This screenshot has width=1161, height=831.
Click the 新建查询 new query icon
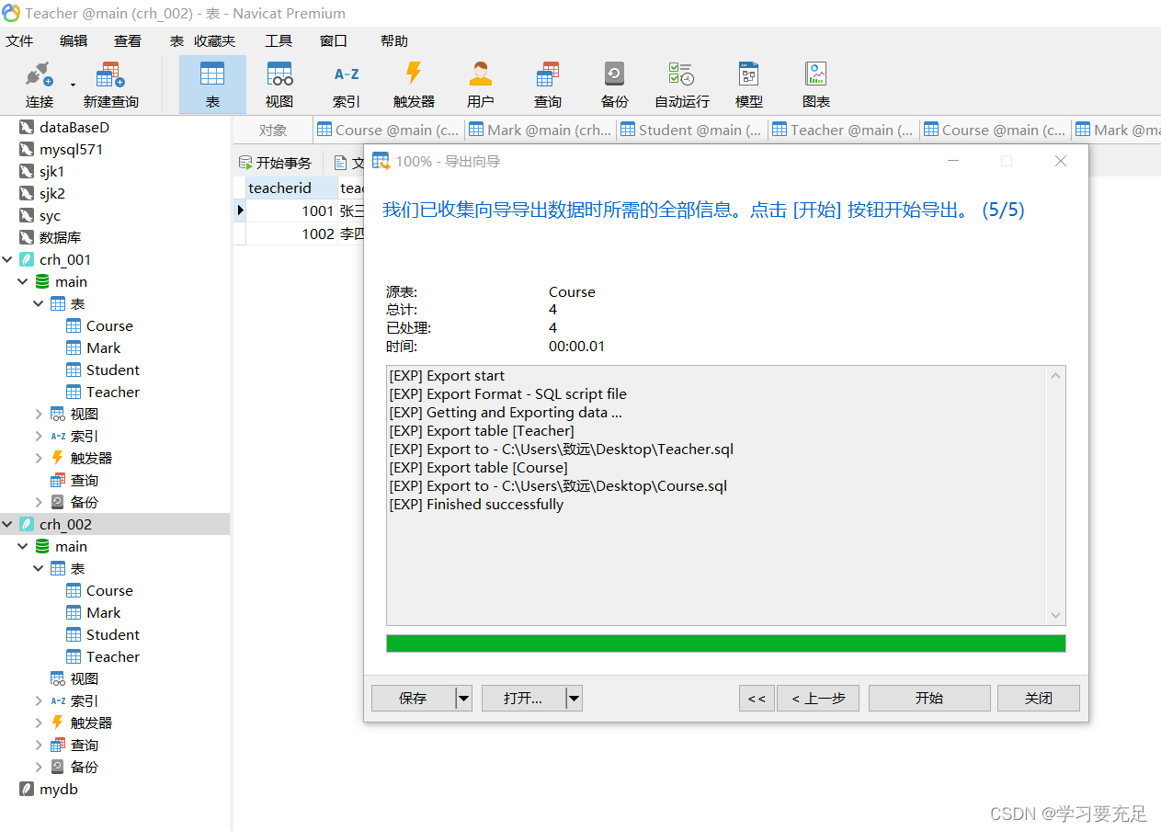pos(110,85)
